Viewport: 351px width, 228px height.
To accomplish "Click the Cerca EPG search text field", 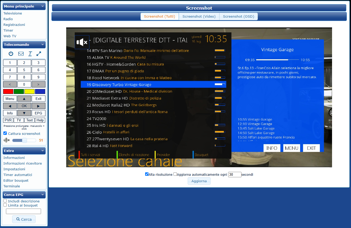I will tap(23, 211).
